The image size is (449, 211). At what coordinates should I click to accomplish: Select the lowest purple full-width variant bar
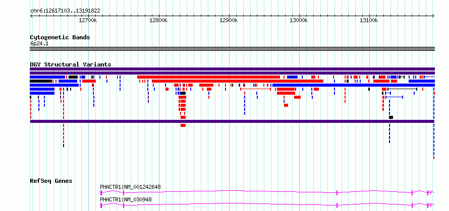pos(232,121)
